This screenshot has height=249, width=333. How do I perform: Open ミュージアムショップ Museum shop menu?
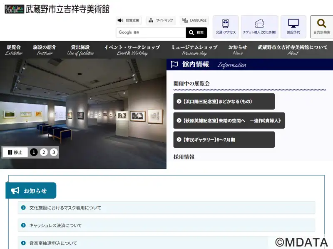(x=194, y=50)
